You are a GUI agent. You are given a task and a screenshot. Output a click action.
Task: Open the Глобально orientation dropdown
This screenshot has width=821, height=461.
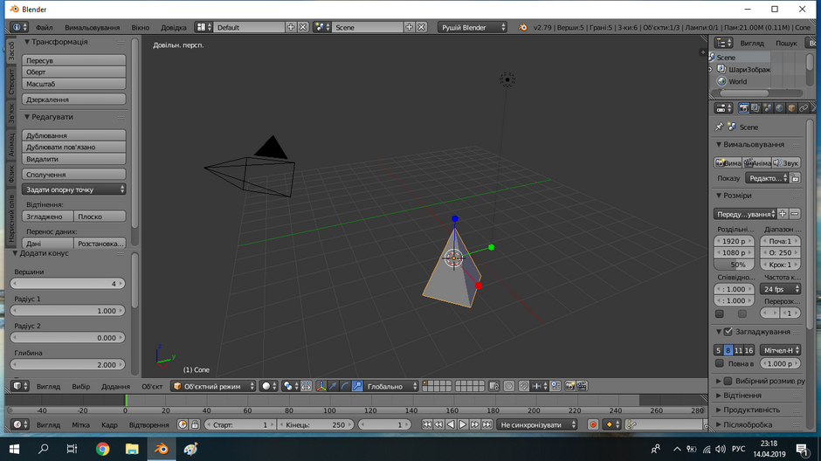pos(391,386)
